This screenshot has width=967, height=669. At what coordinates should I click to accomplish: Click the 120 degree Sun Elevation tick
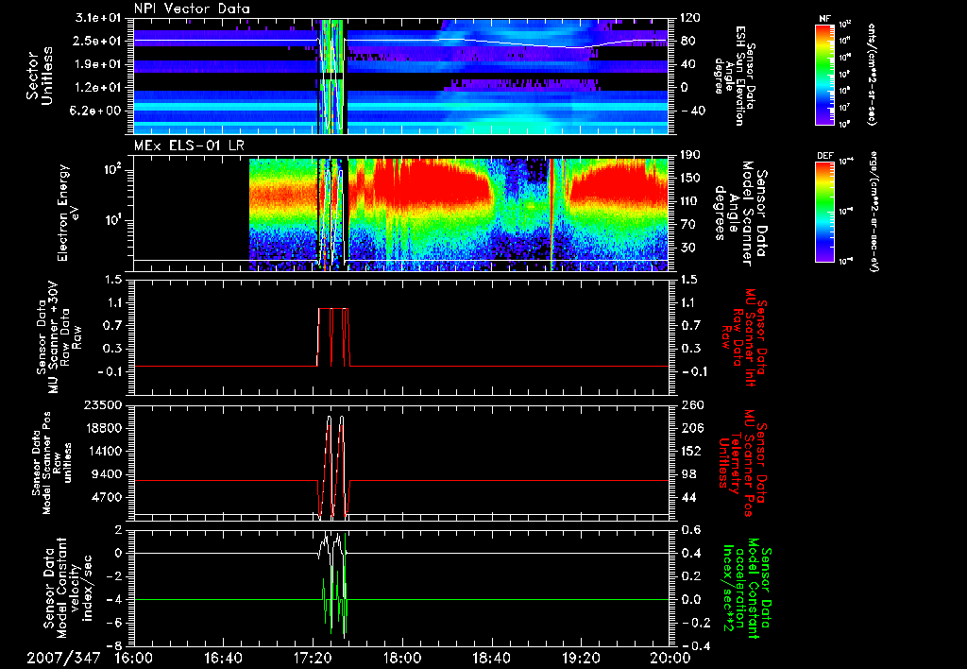[x=689, y=18]
